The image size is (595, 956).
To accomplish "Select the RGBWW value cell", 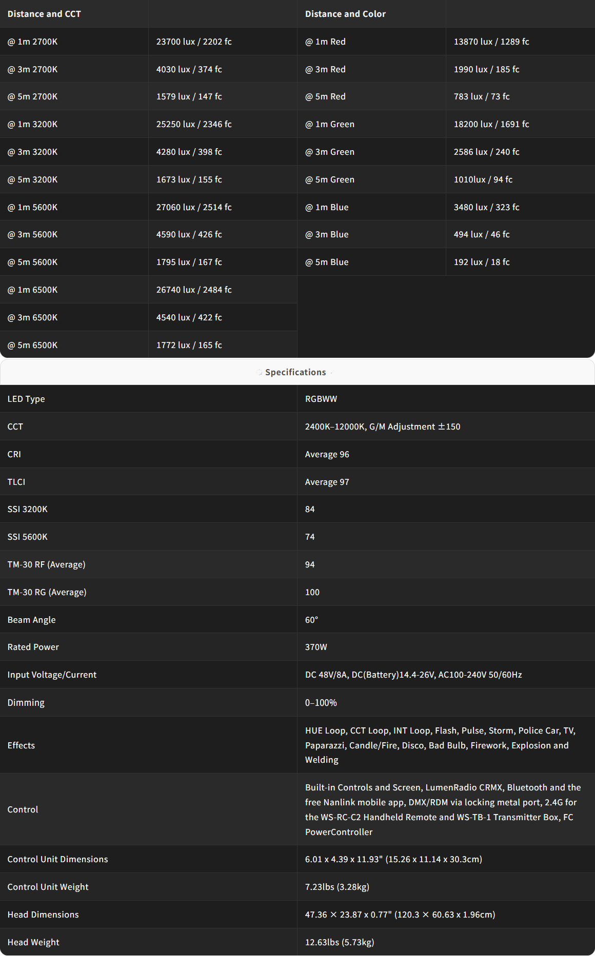I will tap(321, 399).
